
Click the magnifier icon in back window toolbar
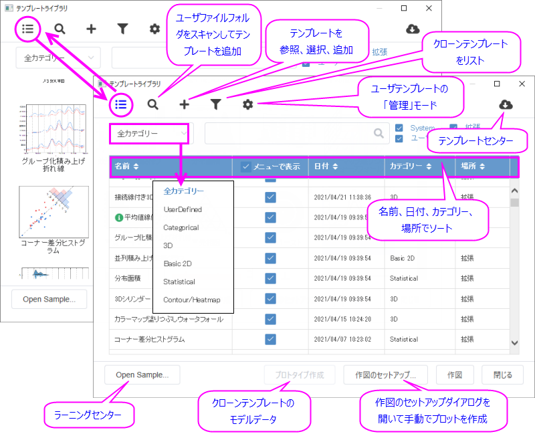[x=60, y=29]
